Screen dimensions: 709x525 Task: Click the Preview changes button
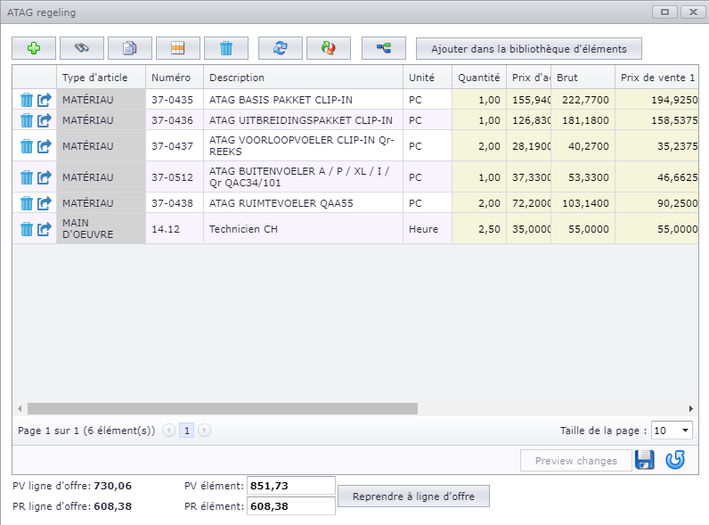[x=576, y=461]
